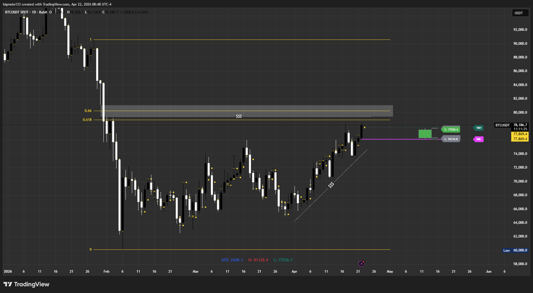Select the magenta VAL level label

point(479,139)
